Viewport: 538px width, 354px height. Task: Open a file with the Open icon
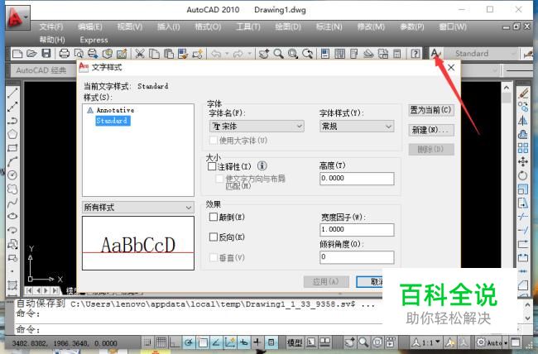pos(31,54)
